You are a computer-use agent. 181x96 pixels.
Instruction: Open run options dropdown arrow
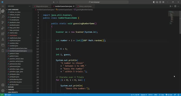[x=172, y=6]
